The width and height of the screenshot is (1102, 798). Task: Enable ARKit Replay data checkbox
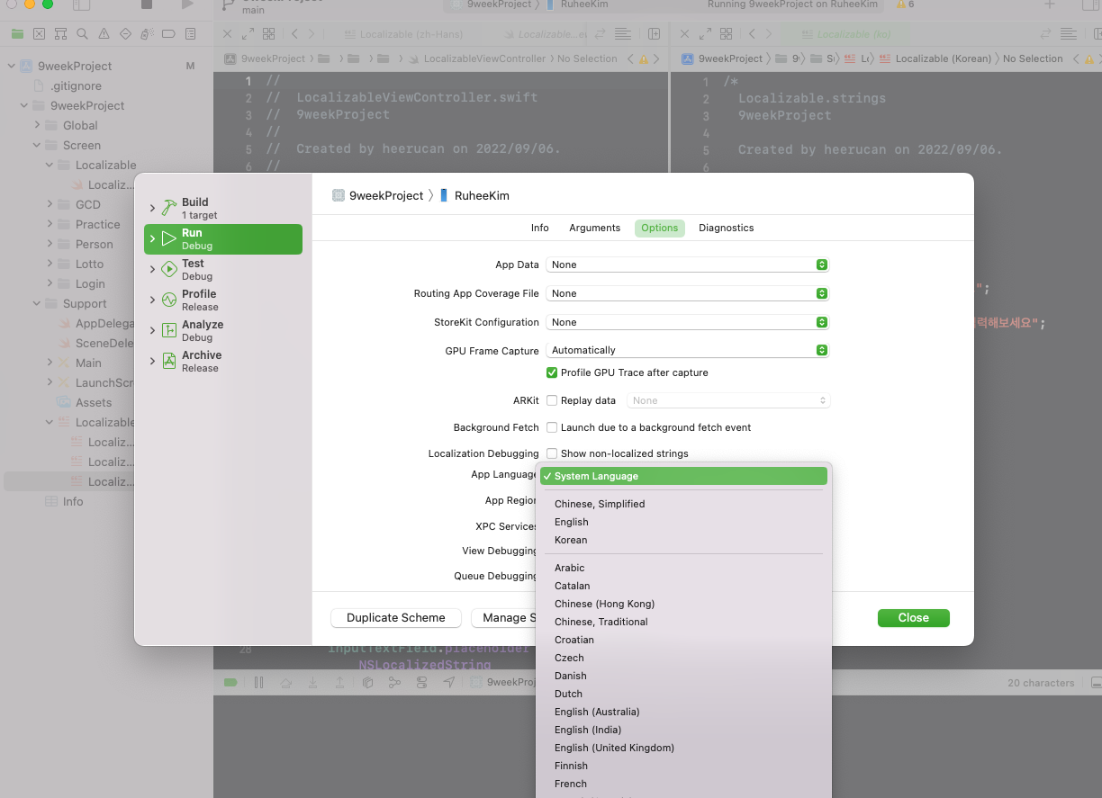click(x=552, y=400)
